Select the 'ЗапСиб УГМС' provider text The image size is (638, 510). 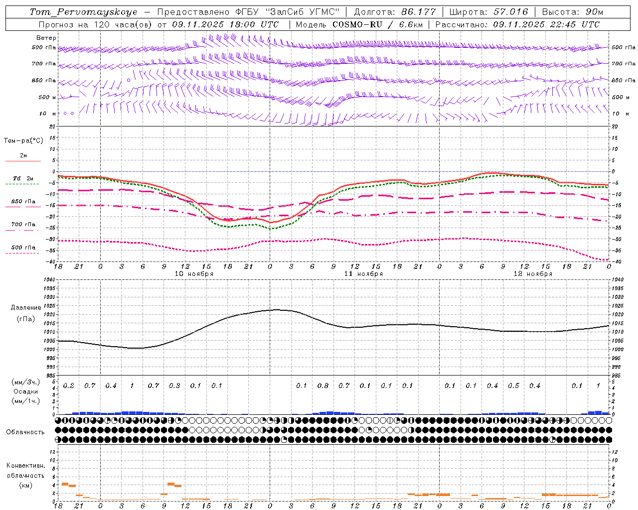303,12
